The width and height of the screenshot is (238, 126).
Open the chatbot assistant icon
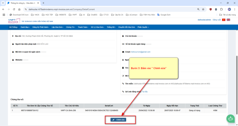click(x=231, y=119)
